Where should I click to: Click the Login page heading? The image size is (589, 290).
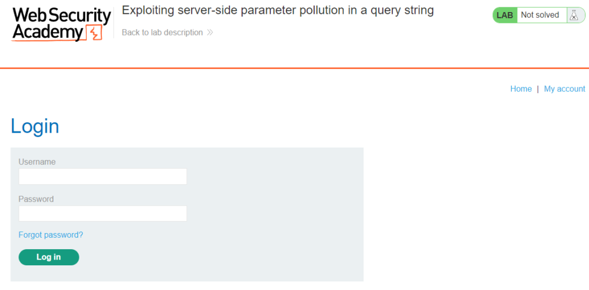[x=35, y=126]
